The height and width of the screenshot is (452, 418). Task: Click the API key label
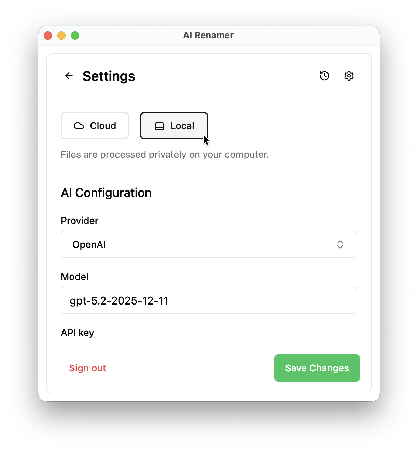78,333
